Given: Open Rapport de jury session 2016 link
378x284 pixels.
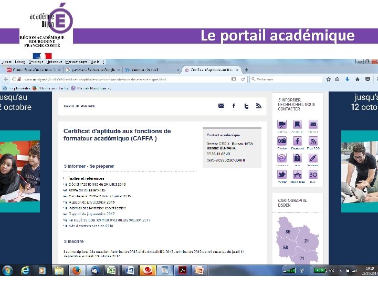Looking at the screenshot, I should pyautogui.click(x=91, y=202).
